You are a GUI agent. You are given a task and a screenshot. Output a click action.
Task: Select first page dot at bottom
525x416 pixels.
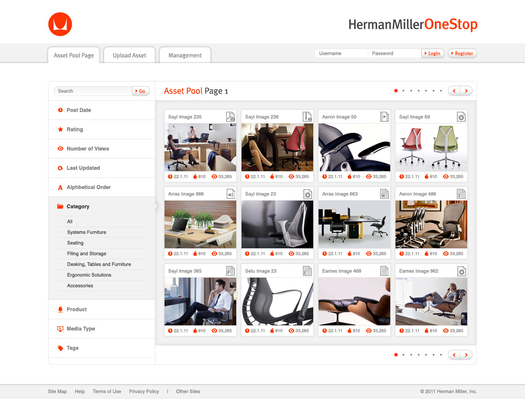(x=396, y=355)
